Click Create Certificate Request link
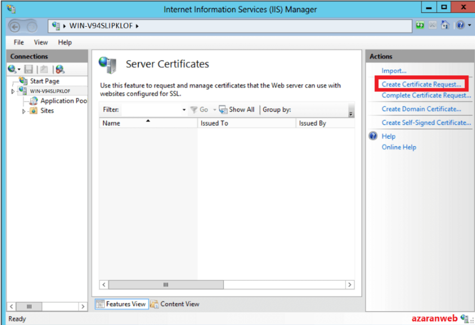475x325 pixels. [421, 85]
